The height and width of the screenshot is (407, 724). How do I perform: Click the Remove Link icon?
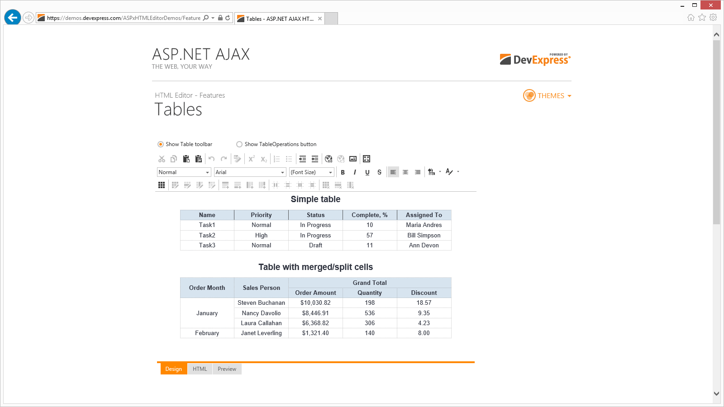click(x=341, y=159)
